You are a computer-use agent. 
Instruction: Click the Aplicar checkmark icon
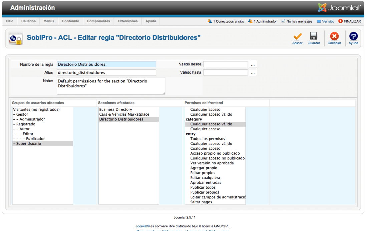[x=297, y=36]
